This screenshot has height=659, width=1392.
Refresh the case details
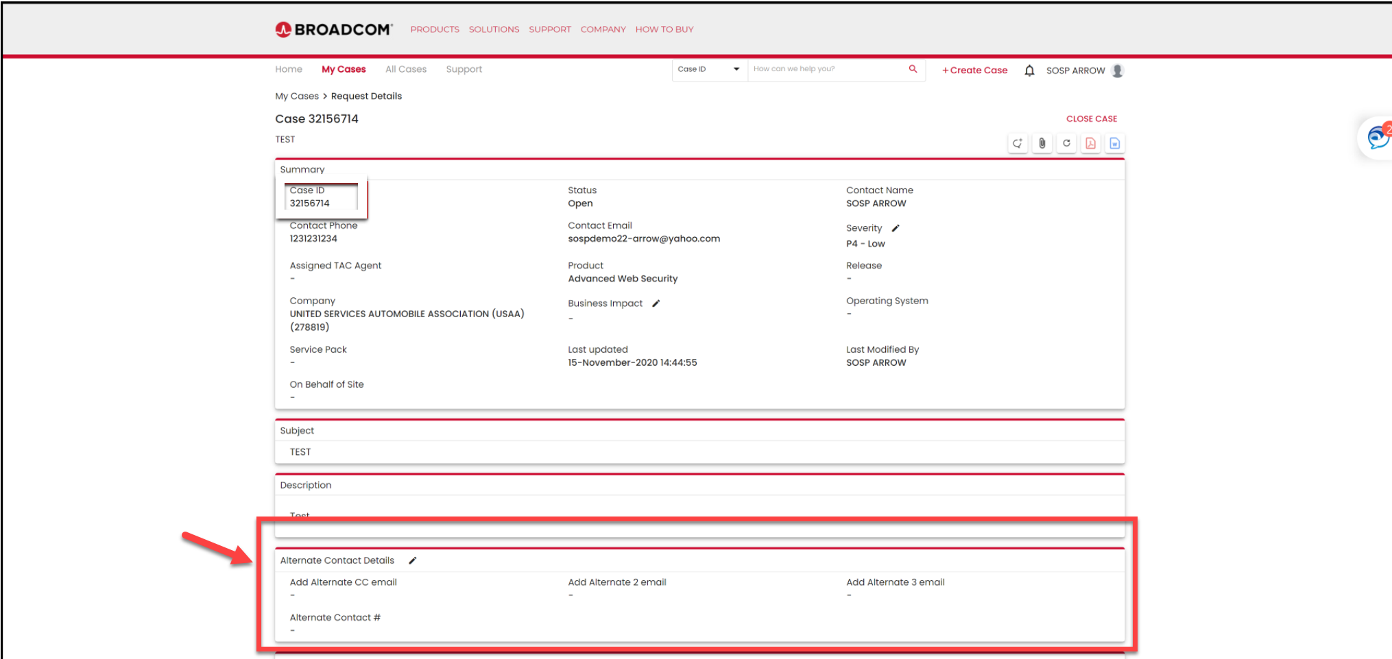pos(1066,143)
